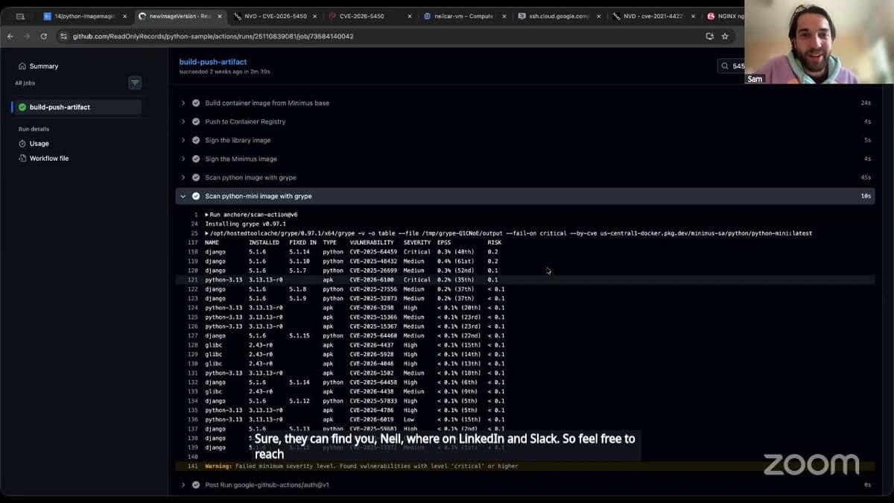The height and width of the screenshot is (503, 894).
Task: Open the Workflow file link
Action: (x=49, y=158)
